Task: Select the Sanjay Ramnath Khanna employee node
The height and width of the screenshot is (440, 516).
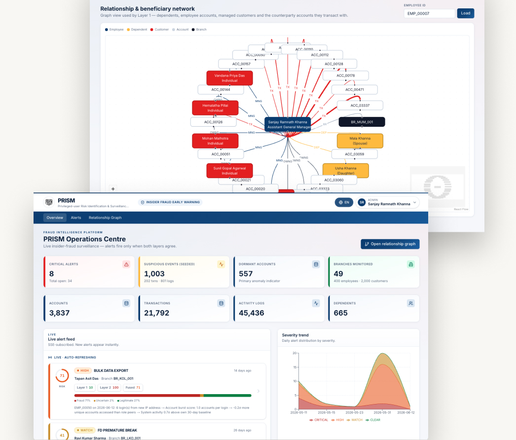Action: click(288, 124)
